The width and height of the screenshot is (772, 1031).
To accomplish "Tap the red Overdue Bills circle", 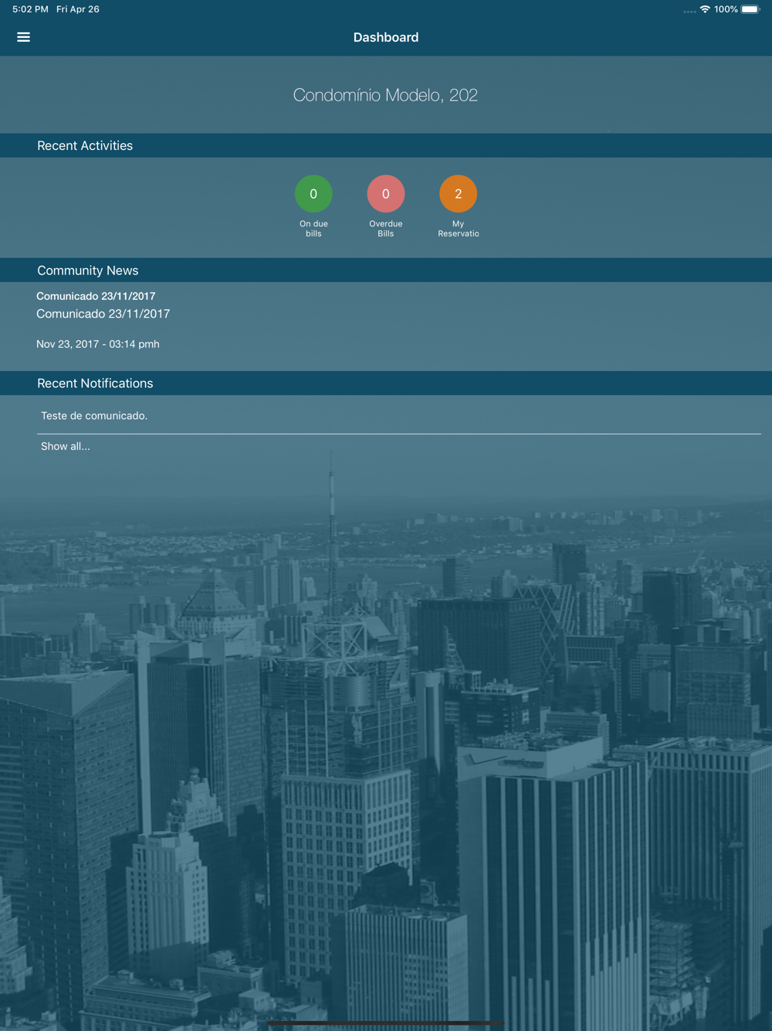I will pos(386,194).
